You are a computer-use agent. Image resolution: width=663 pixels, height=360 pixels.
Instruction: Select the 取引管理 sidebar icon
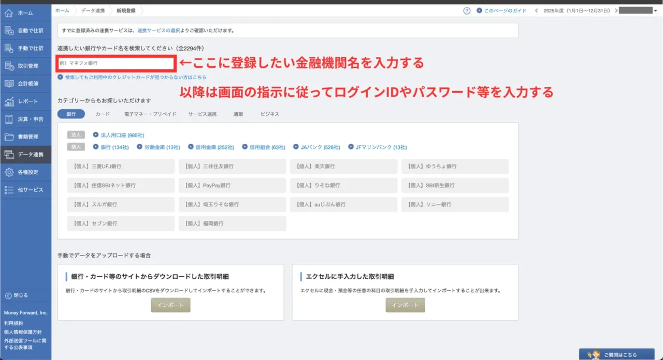click(9, 66)
